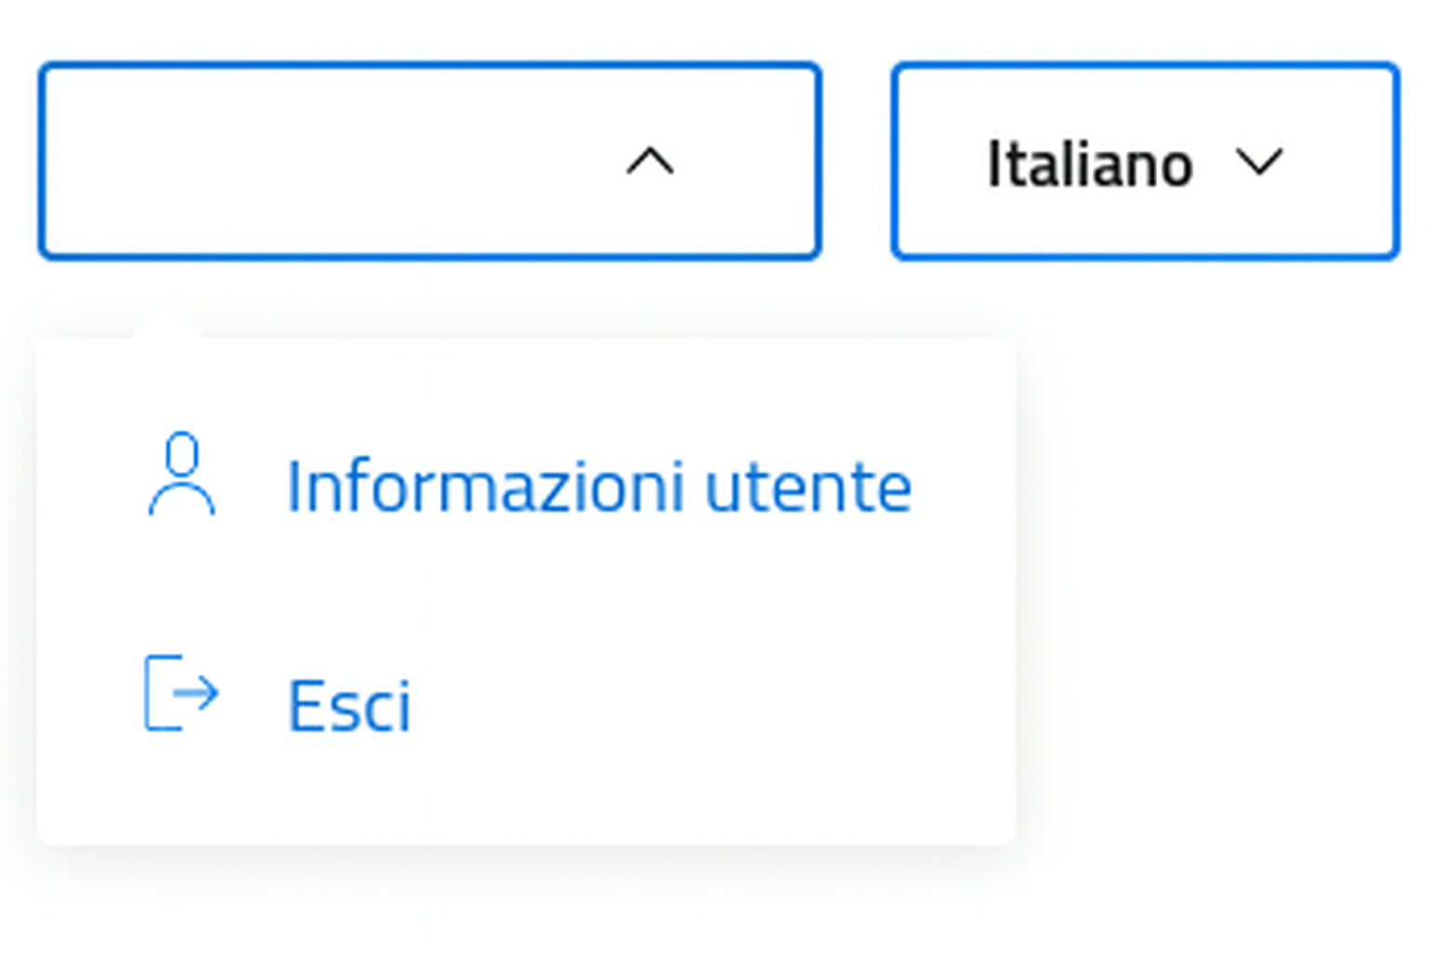
Task: Choose the user info entry in the popup
Action: [528, 485]
